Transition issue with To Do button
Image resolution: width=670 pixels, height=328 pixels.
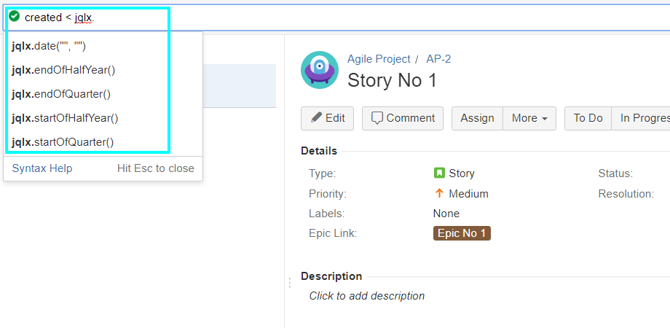pos(588,118)
